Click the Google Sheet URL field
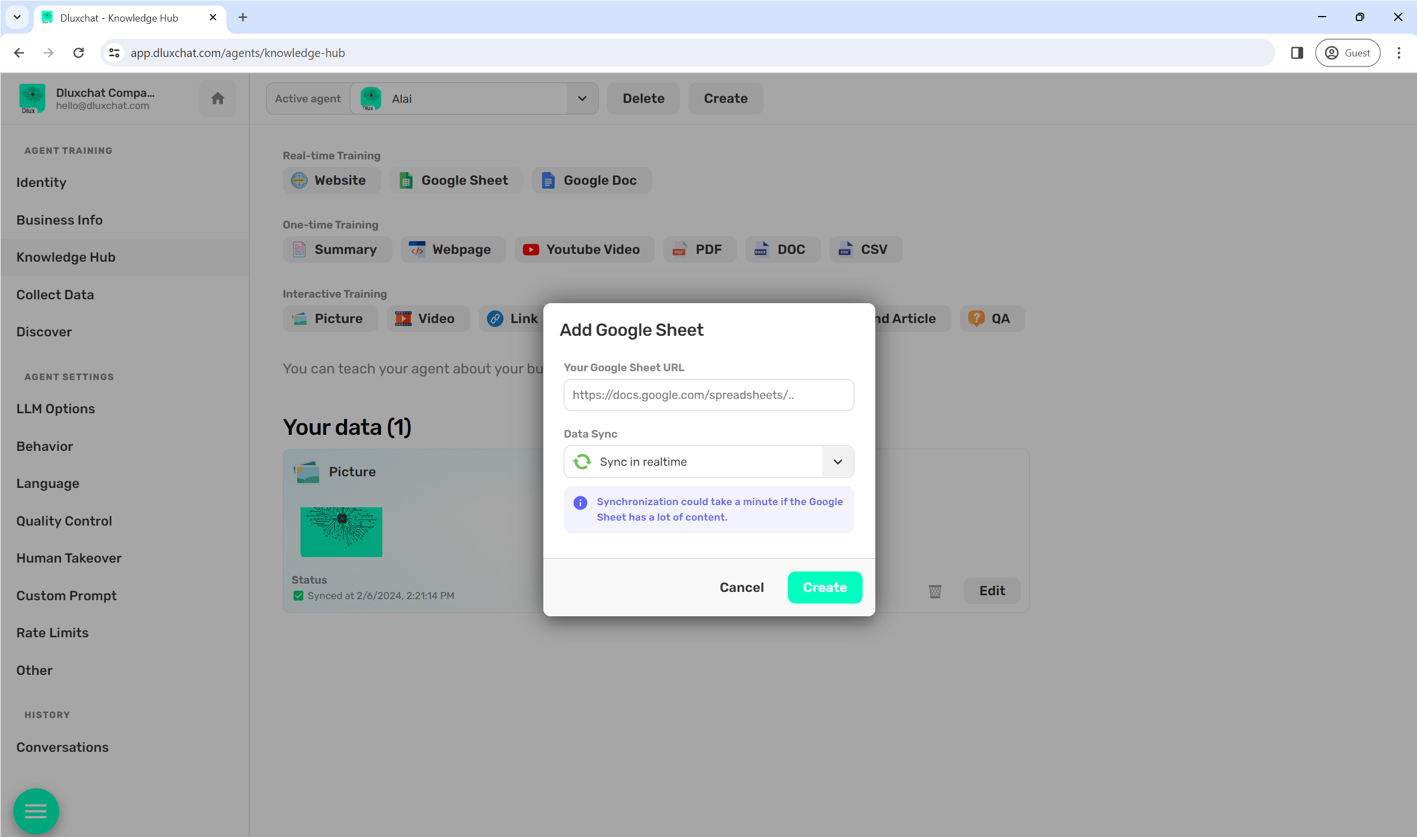Screen dimensions: 1417x837 tap(708, 395)
